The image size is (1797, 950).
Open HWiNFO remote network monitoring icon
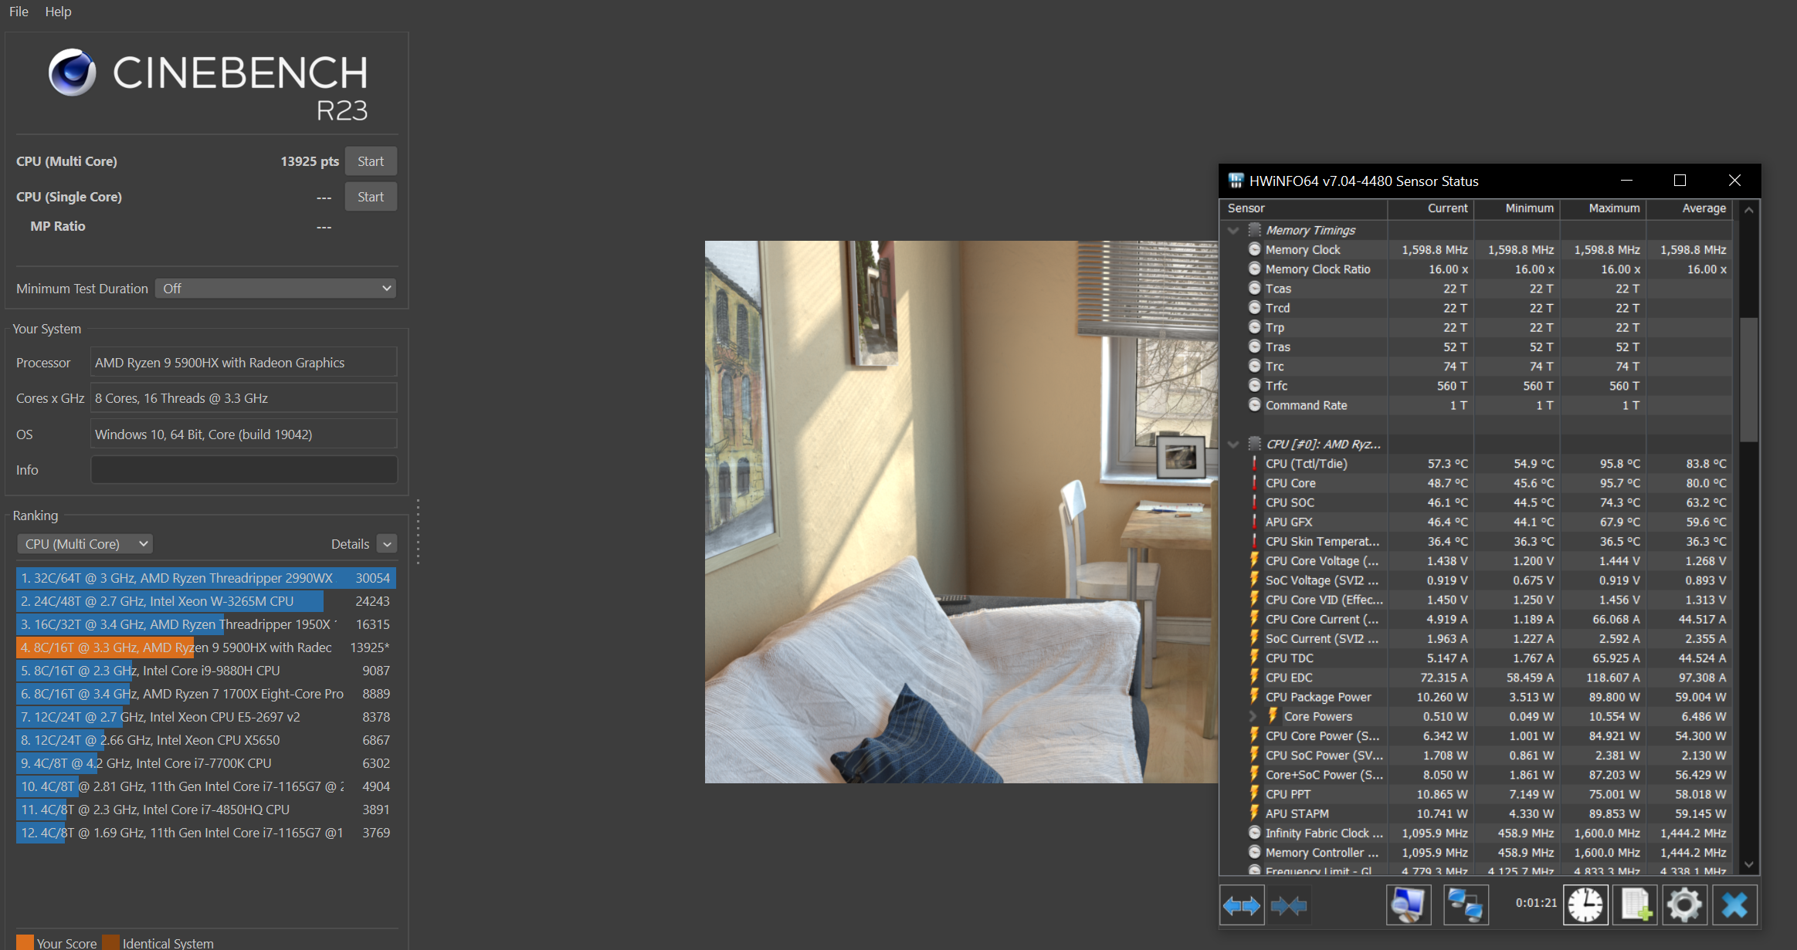(1465, 904)
